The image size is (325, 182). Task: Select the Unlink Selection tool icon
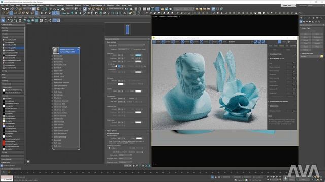click(x=16, y=9)
